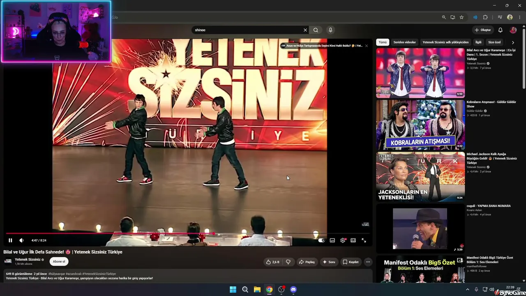The height and width of the screenshot is (296, 526).
Task: Open "Manifest Odaklı Big5 Türkiye Özet" title
Action: pos(490,260)
